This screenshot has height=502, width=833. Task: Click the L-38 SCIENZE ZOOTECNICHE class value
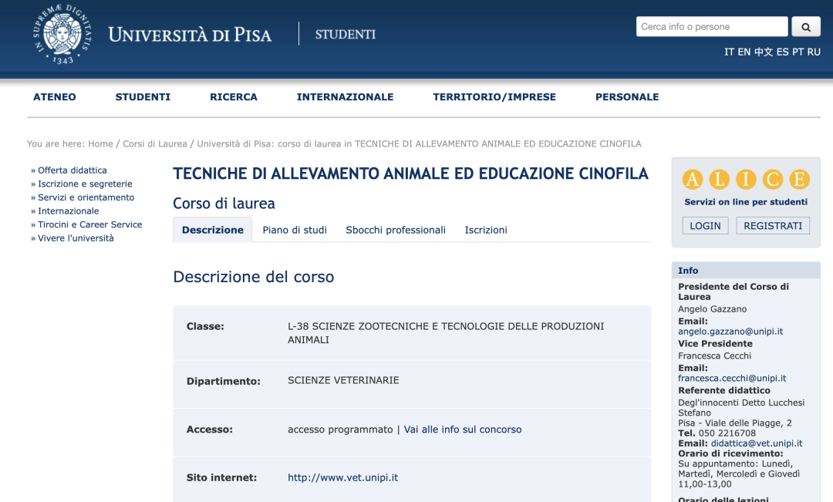446,333
